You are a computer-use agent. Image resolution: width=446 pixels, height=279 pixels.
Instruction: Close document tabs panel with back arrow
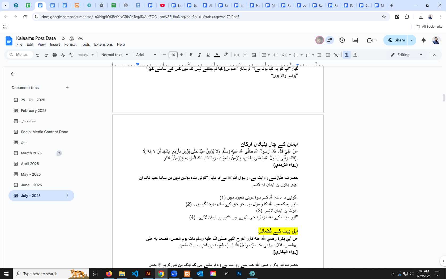(13, 74)
